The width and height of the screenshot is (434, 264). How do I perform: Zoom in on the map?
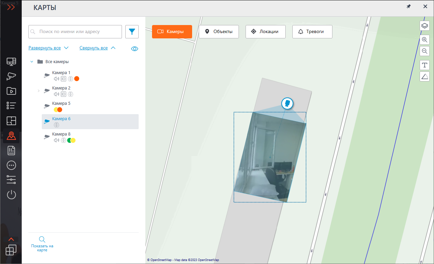[x=425, y=40]
